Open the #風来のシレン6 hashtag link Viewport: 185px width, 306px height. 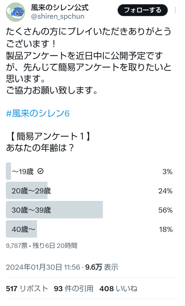pos(38,114)
